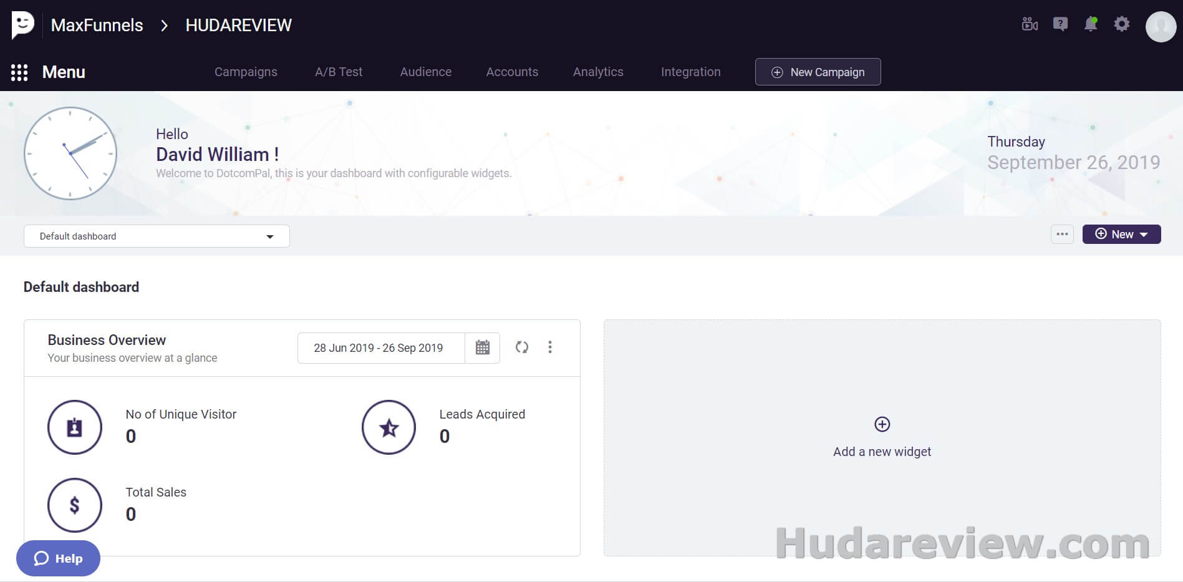Viewport: 1183px width, 582px height.
Task: Click the Unique Visitor badge icon
Action: tap(75, 427)
